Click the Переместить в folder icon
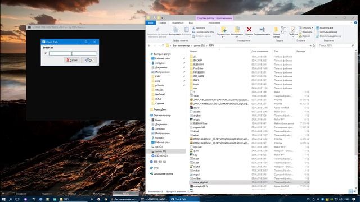Screen dimensions: 360x202 [x=224, y=30]
